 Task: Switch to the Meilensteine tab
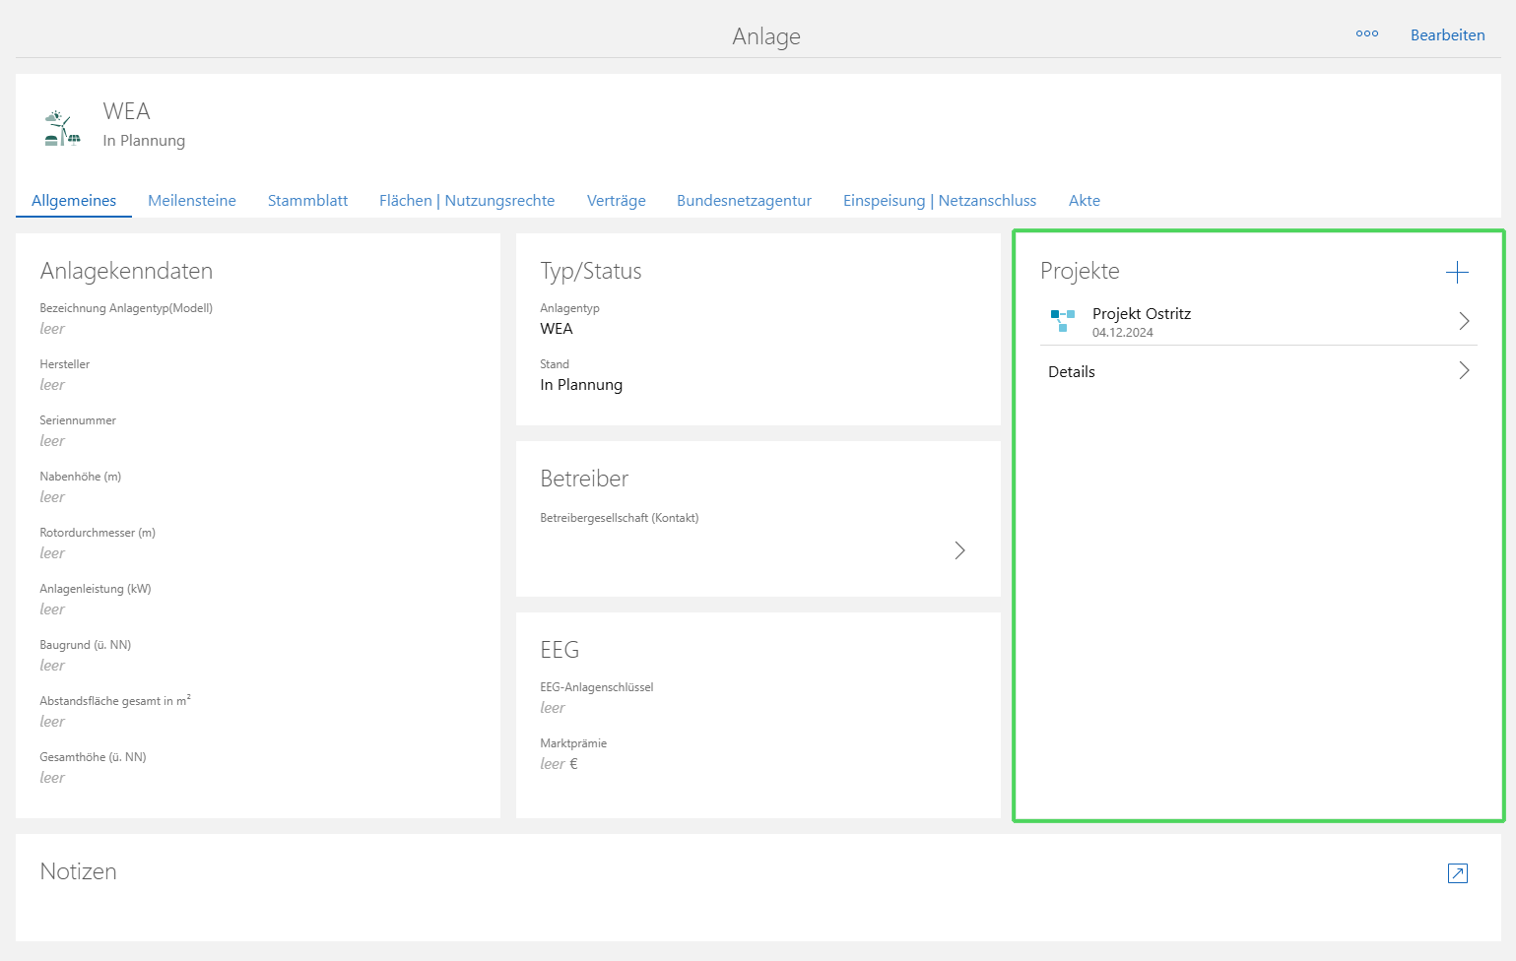click(192, 201)
